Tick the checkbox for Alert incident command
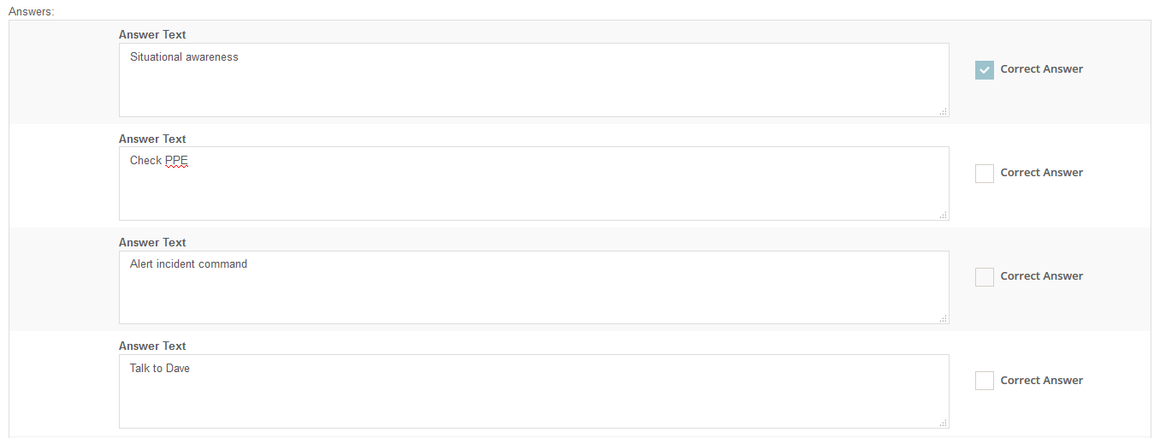Viewport: 1160px width, 438px height. point(984,277)
